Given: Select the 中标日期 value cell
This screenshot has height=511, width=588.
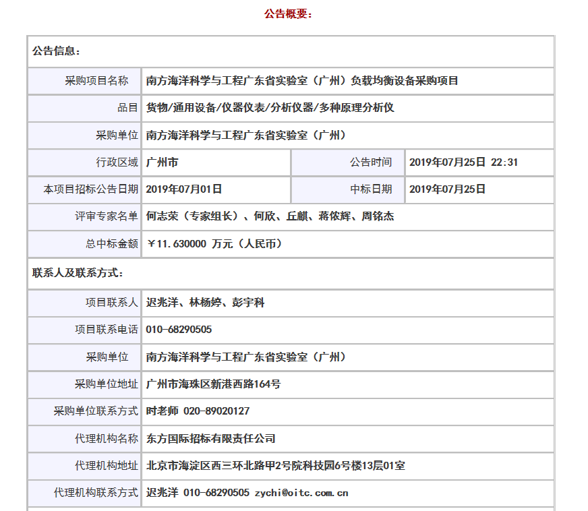Looking at the screenshot, I should [447, 189].
